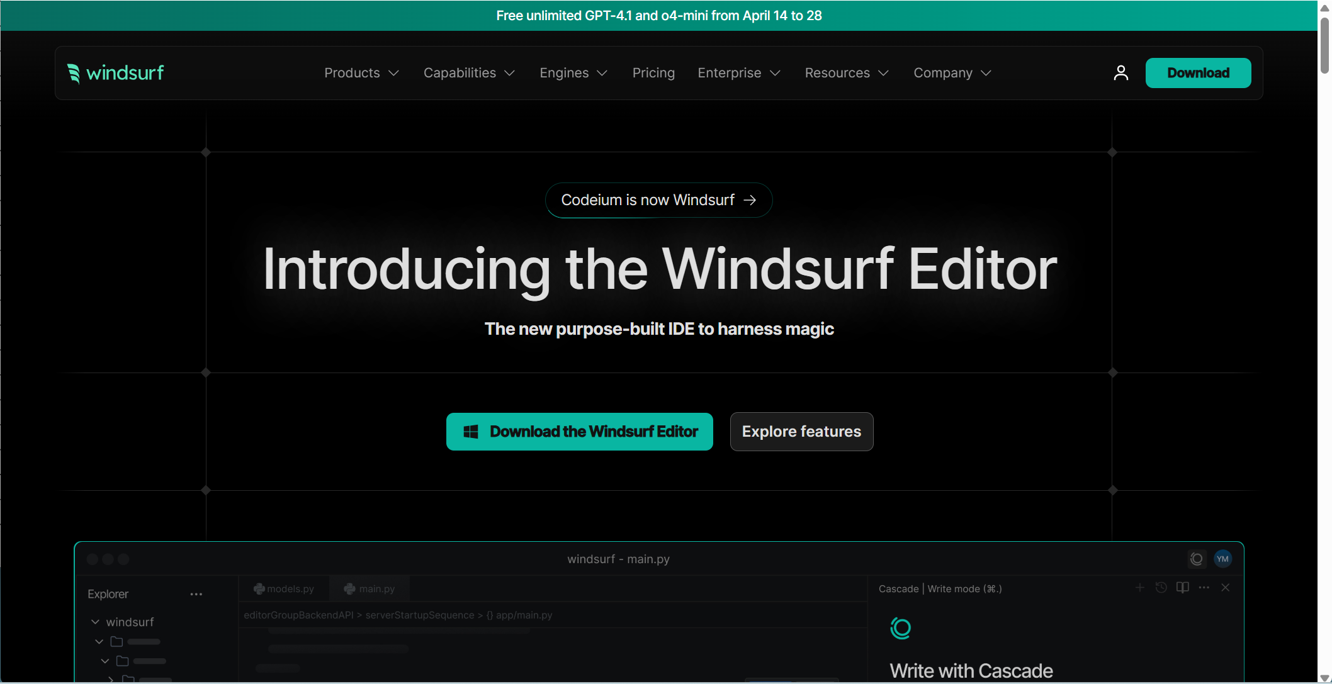Click the arrow in Codeium announcement pill
This screenshot has width=1332, height=684.
pos(750,200)
